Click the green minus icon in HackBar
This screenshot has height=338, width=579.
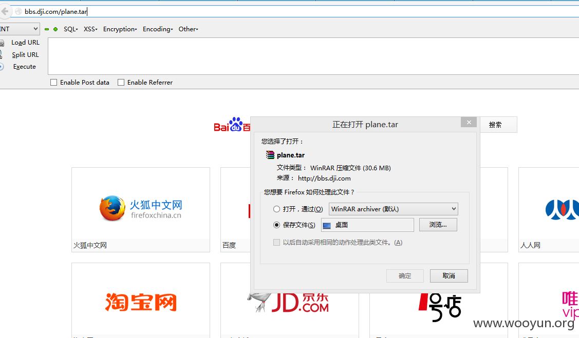pyautogui.click(x=47, y=29)
